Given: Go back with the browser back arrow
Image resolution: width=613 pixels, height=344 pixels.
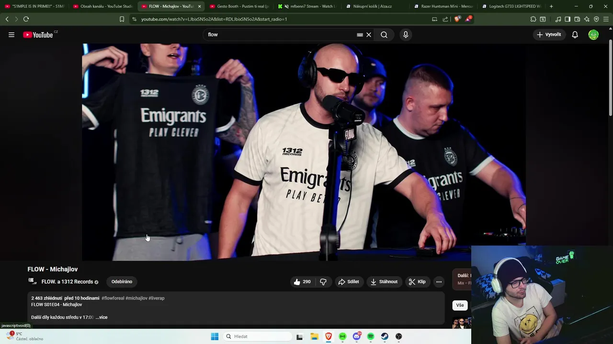Looking at the screenshot, I should [7, 19].
